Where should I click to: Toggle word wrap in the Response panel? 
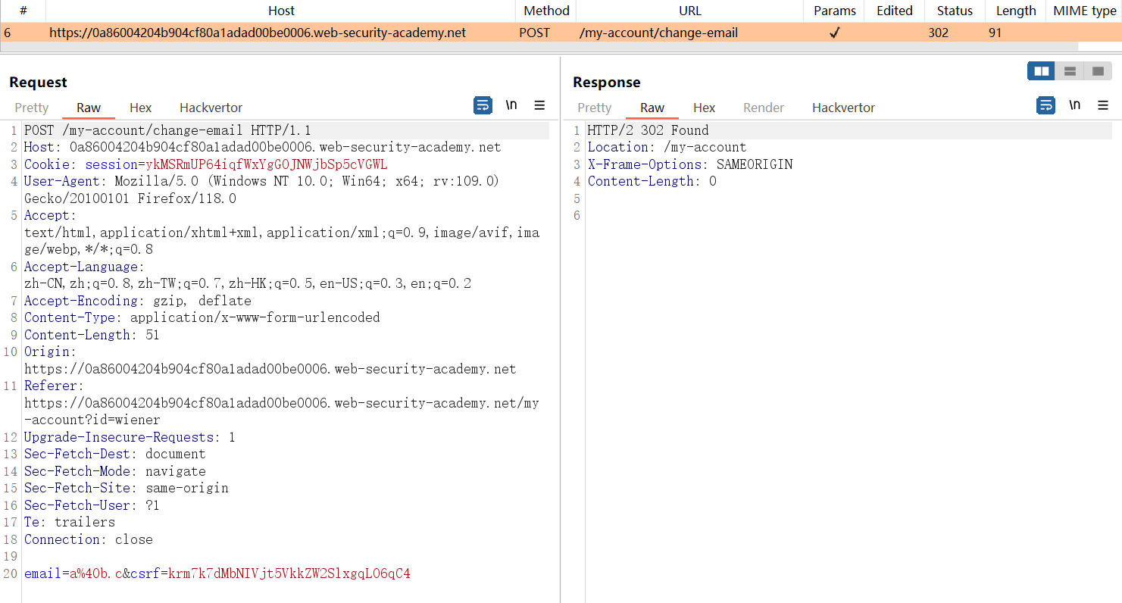[x=1045, y=105]
